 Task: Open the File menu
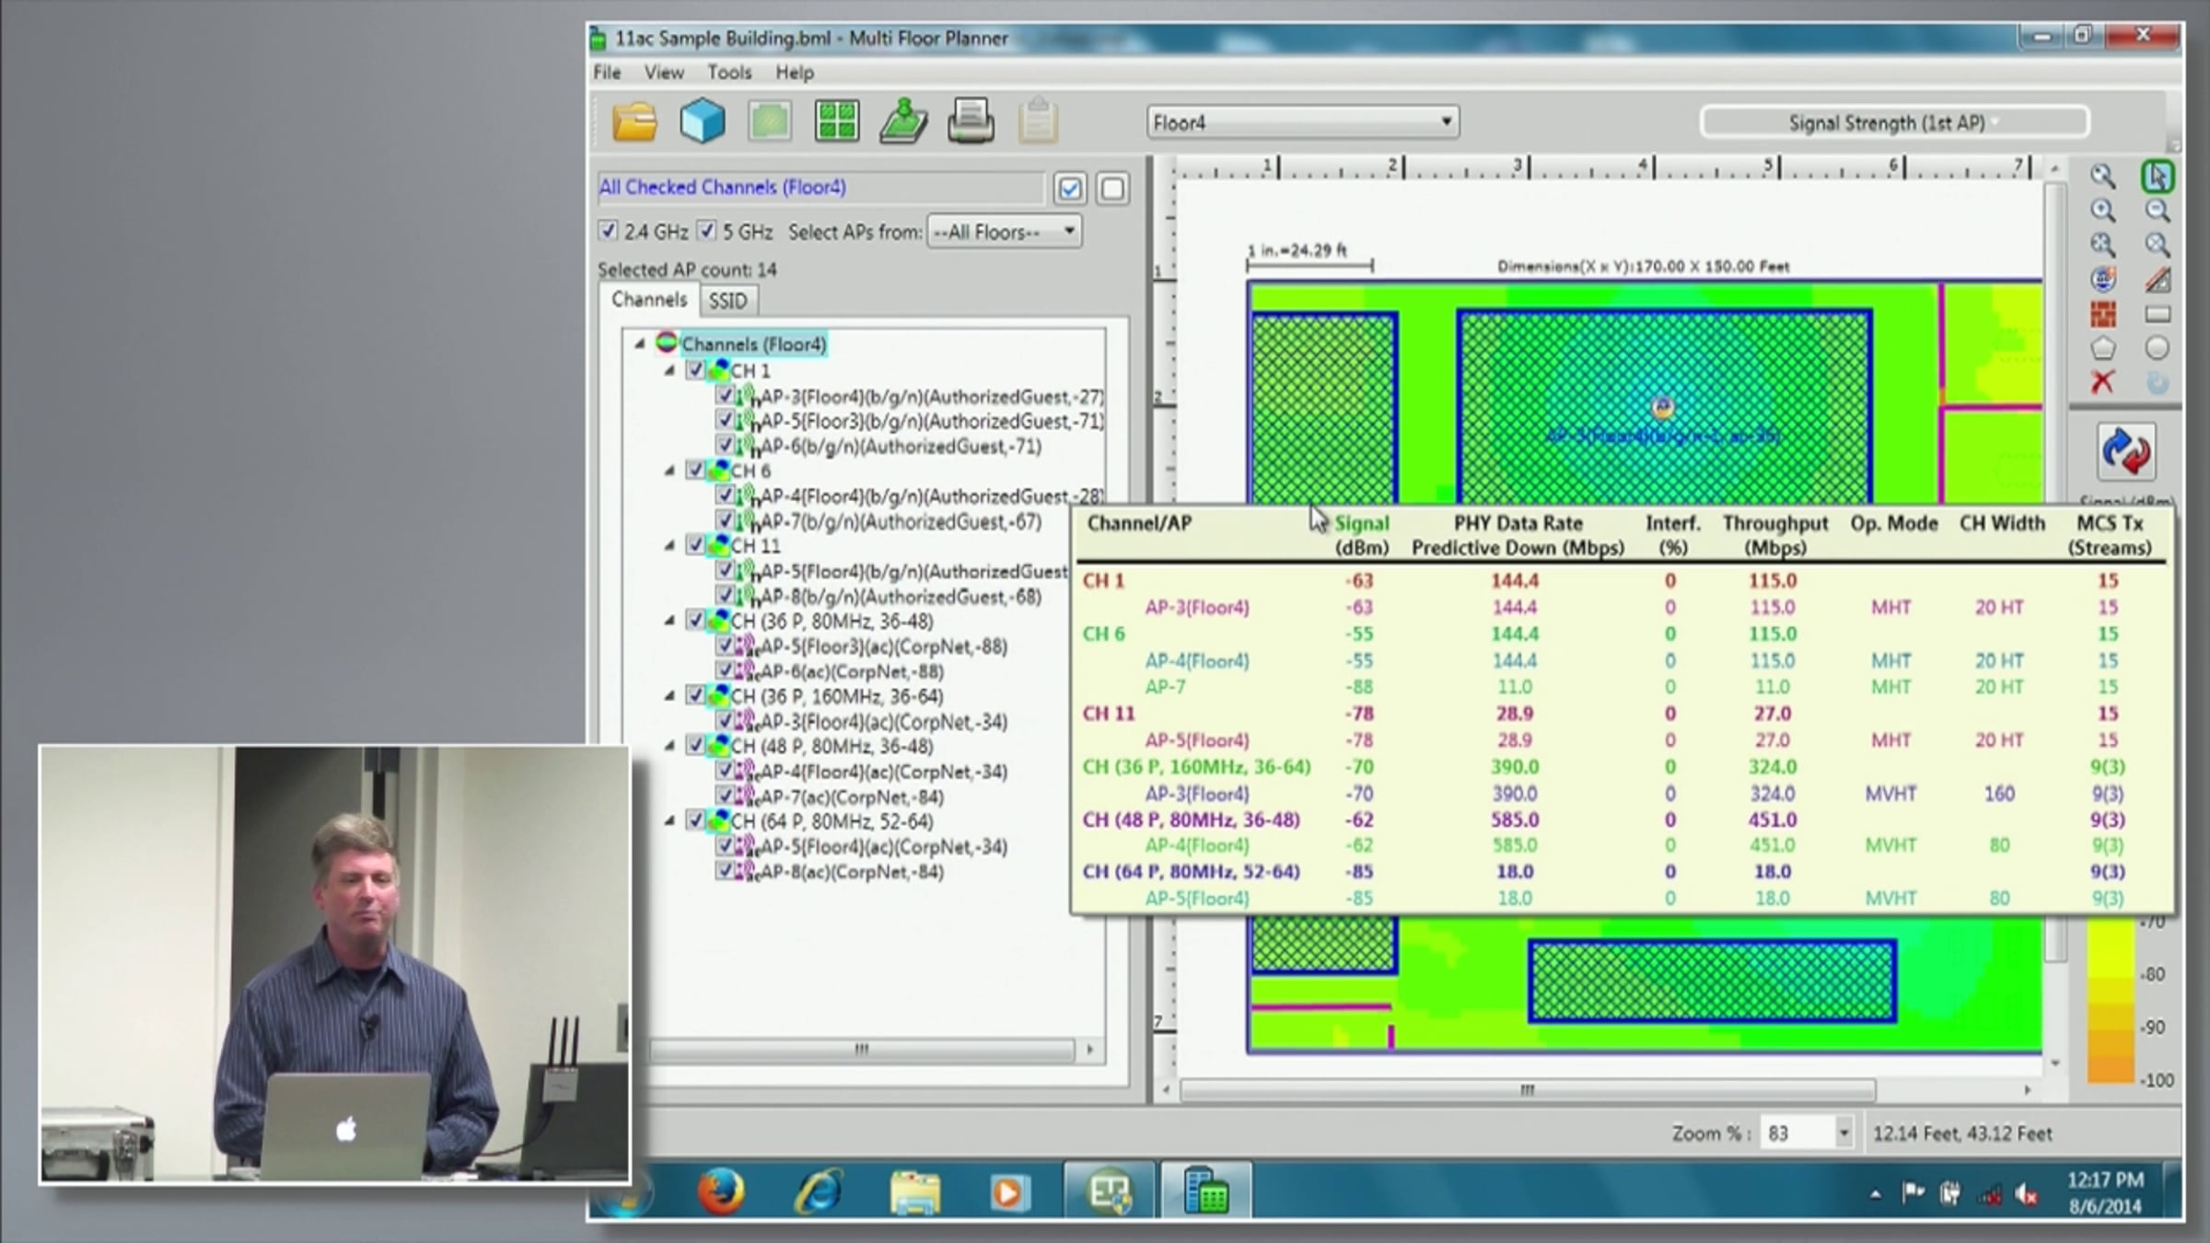pos(607,72)
